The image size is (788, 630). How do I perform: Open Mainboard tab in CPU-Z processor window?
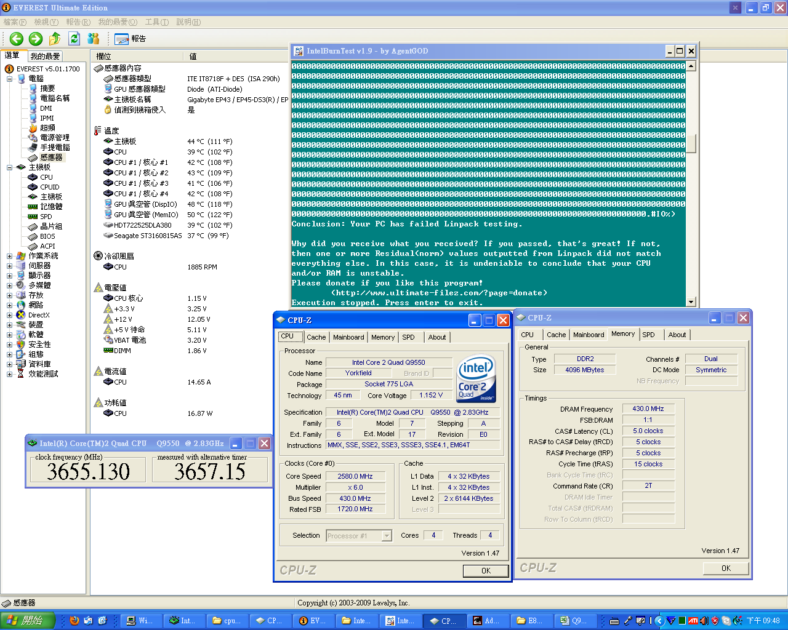[x=348, y=337]
